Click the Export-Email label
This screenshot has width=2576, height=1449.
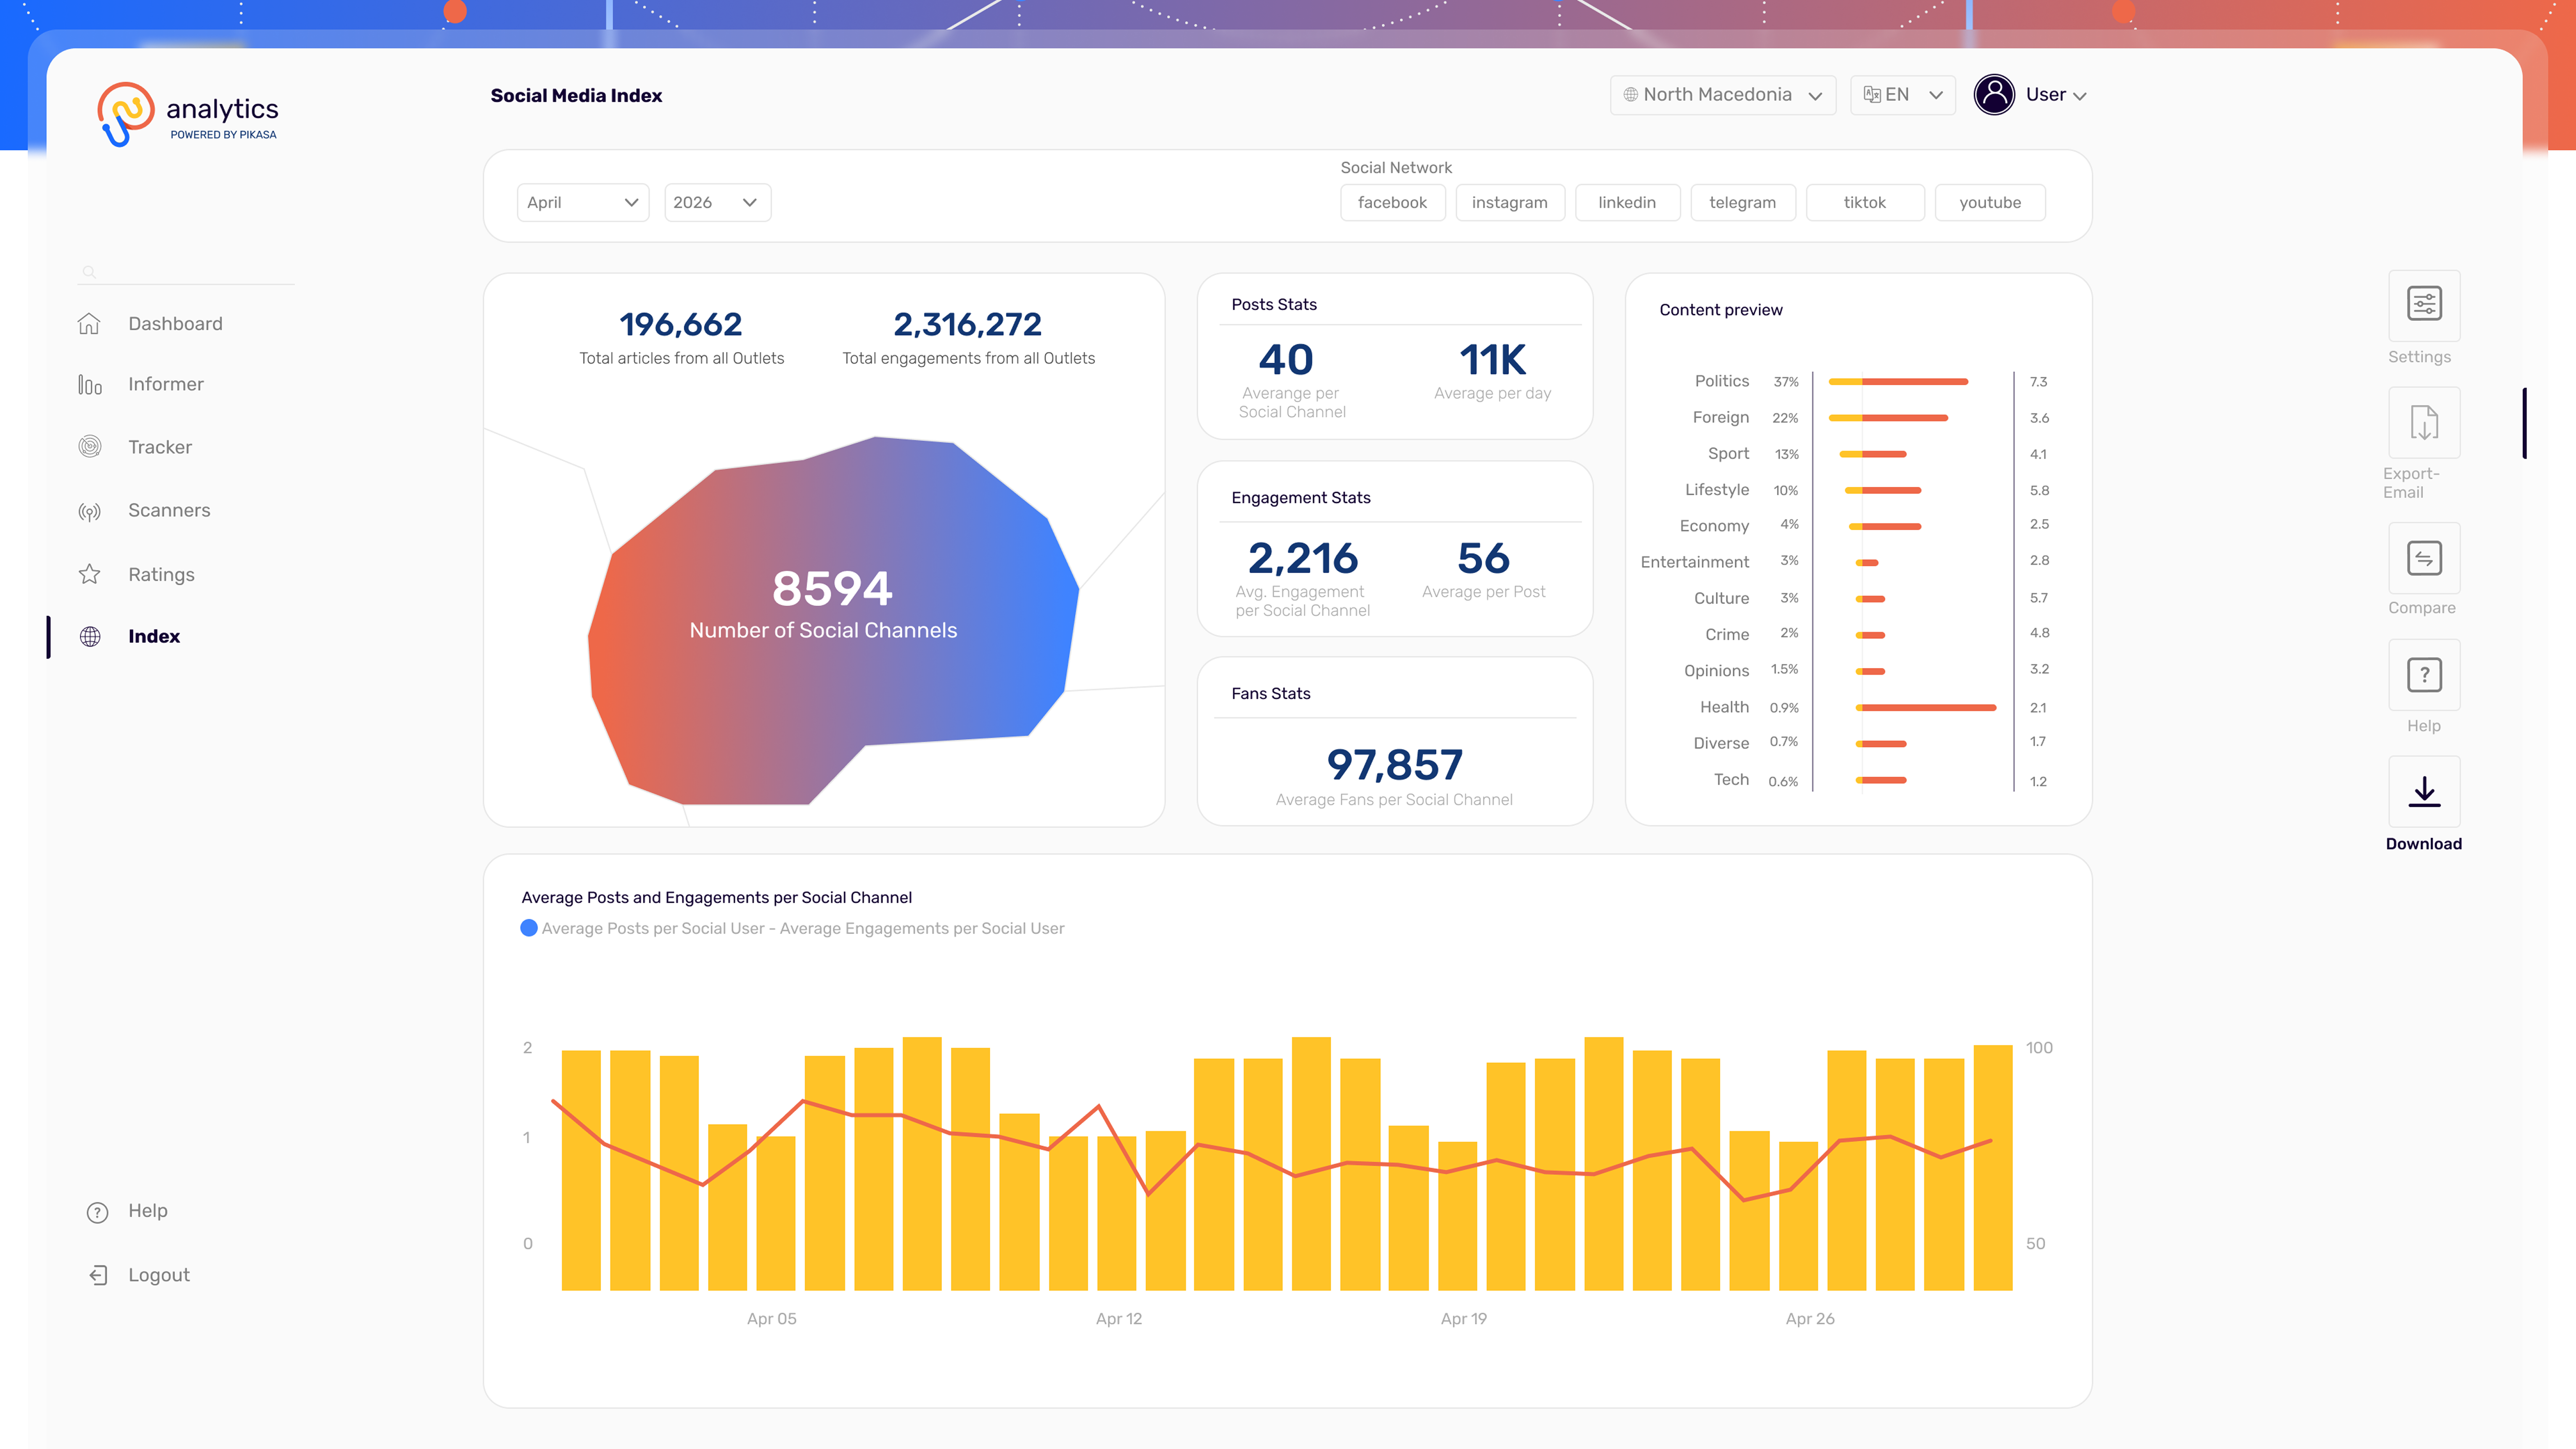click(x=2410, y=483)
